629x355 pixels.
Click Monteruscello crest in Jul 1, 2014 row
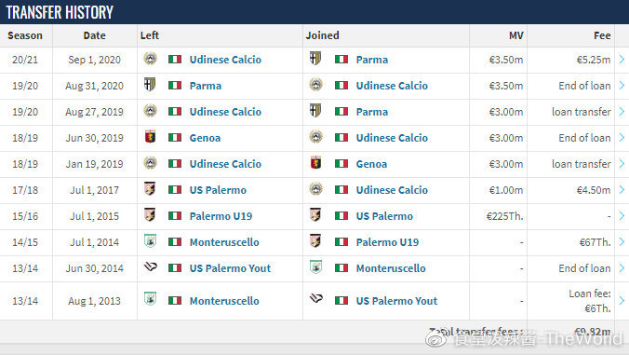[150, 241]
